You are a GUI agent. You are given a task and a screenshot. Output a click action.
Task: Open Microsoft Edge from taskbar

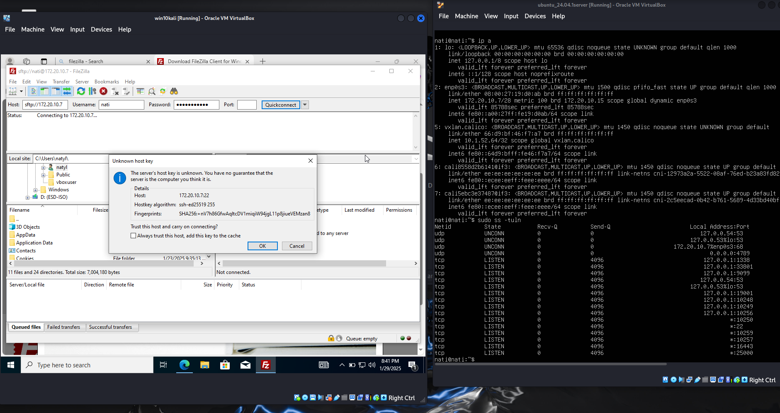click(185, 365)
